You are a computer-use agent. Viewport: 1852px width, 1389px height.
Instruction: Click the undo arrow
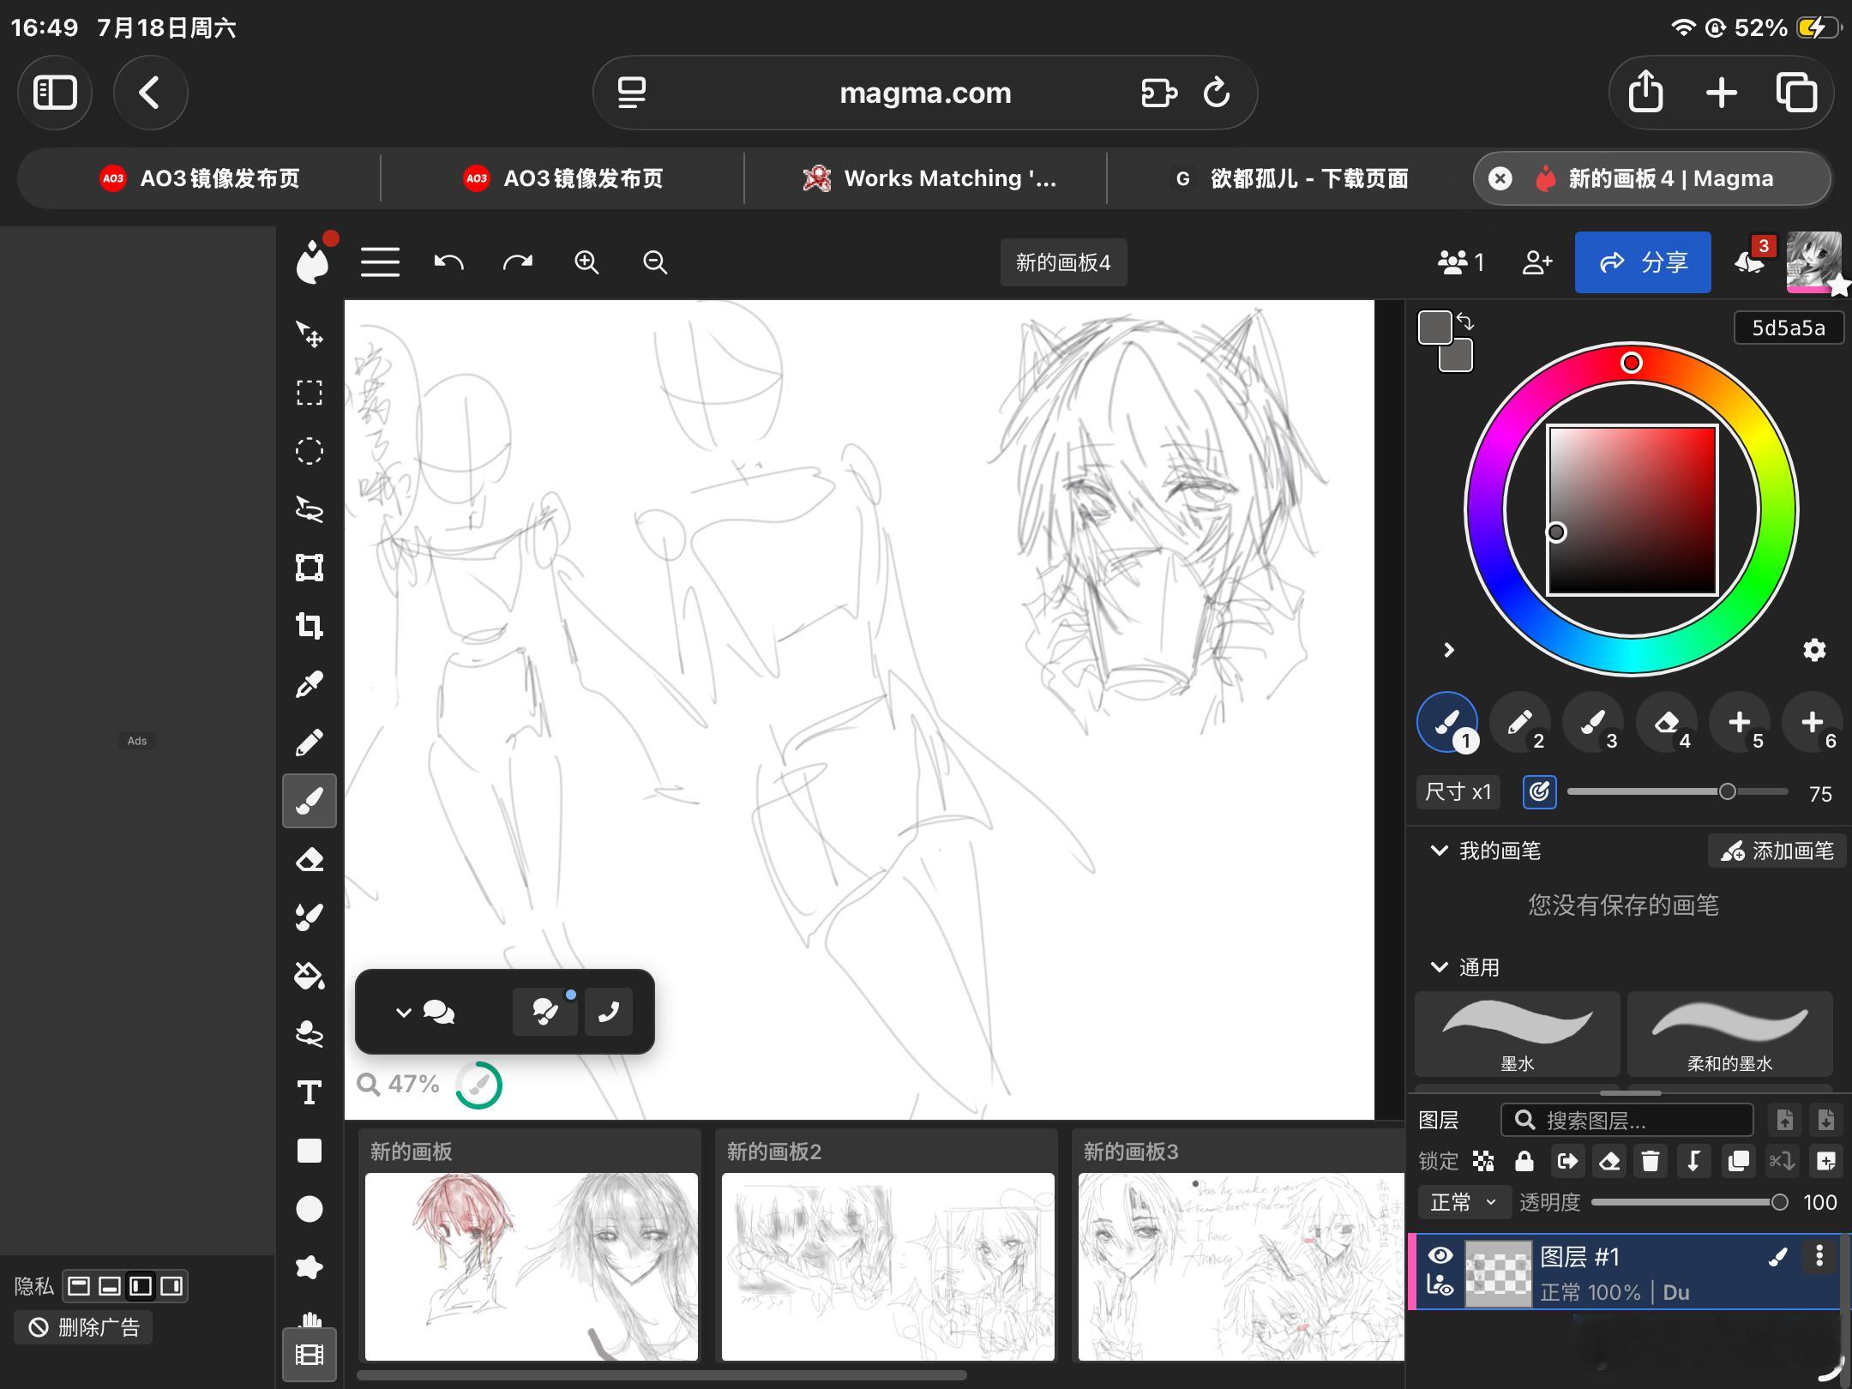449,262
